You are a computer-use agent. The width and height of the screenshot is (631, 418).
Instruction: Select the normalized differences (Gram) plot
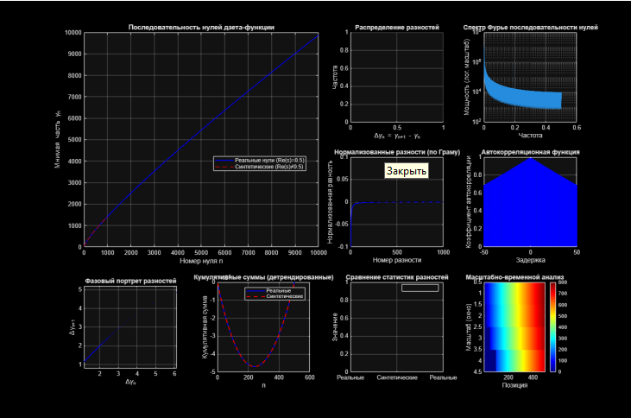396,202
